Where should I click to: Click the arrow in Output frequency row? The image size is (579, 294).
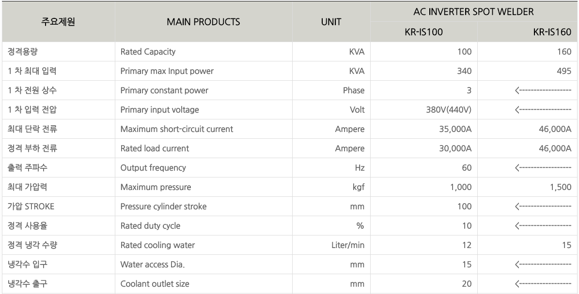coord(543,168)
